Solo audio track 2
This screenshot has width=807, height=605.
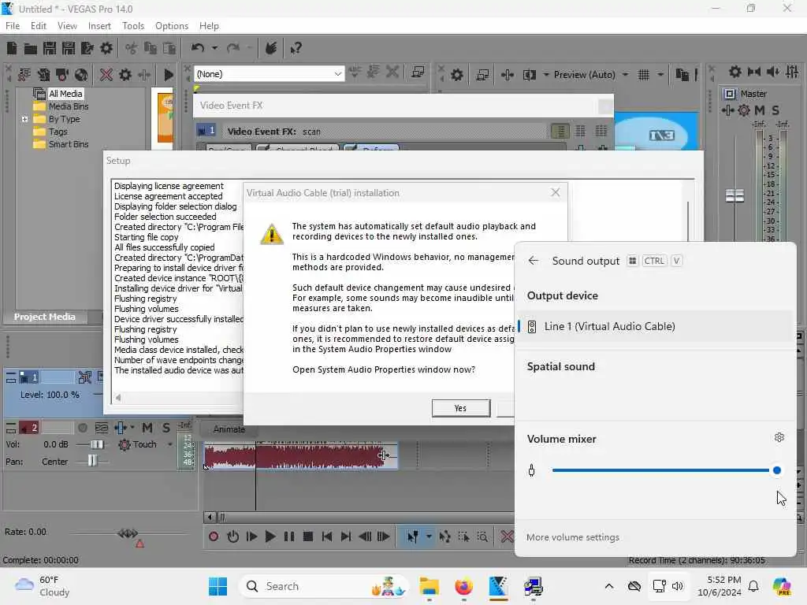[166, 428]
